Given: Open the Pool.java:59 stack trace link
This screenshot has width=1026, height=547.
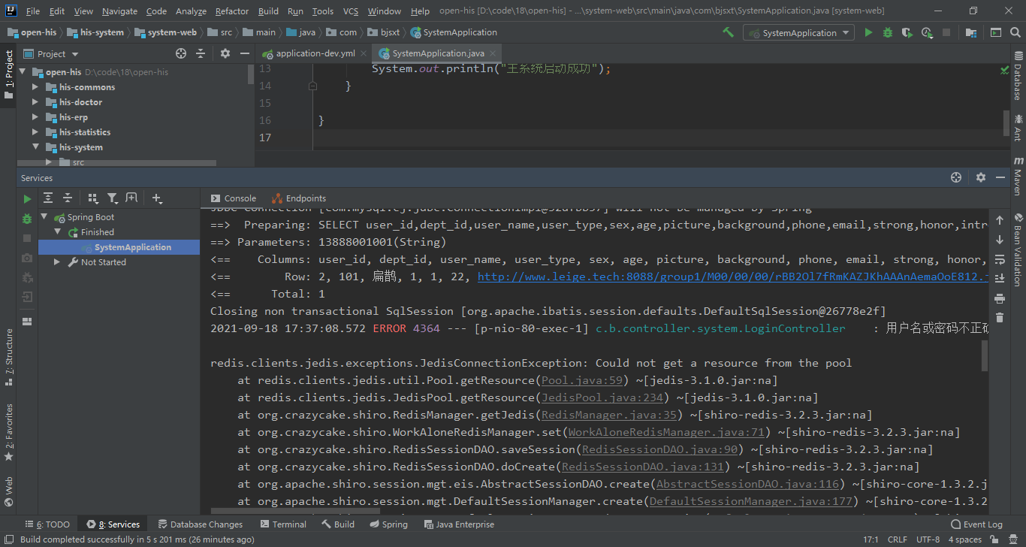Looking at the screenshot, I should point(582,380).
